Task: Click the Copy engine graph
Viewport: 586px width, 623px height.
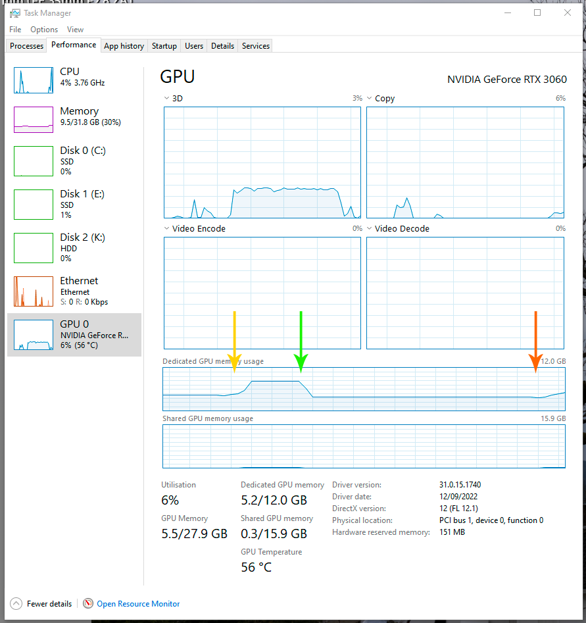Action: point(465,162)
